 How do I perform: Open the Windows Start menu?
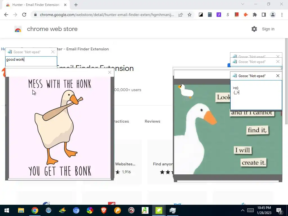7,210
